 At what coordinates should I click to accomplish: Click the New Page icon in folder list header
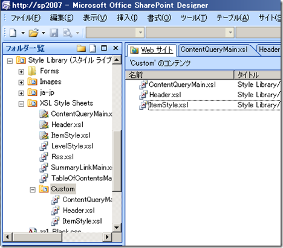pos(93,48)
